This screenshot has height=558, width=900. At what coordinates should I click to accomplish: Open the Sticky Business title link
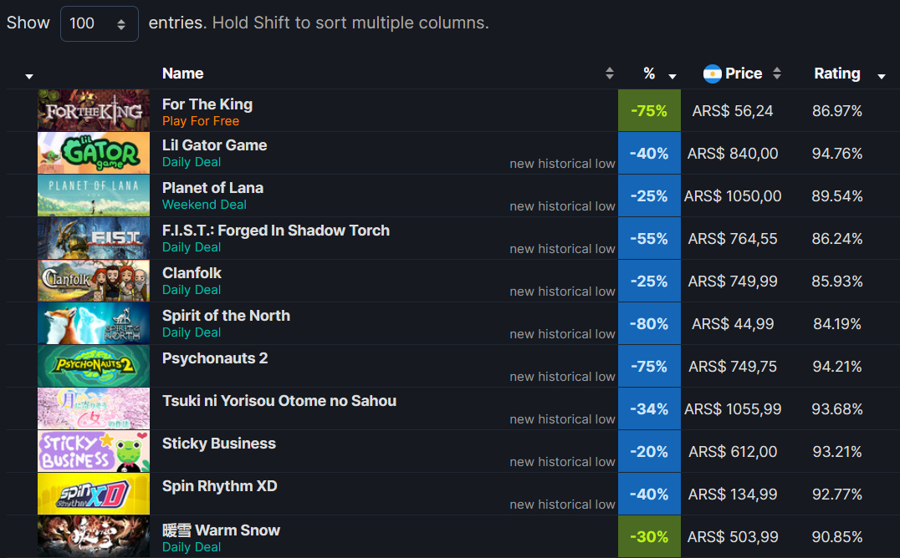[219, 444]
